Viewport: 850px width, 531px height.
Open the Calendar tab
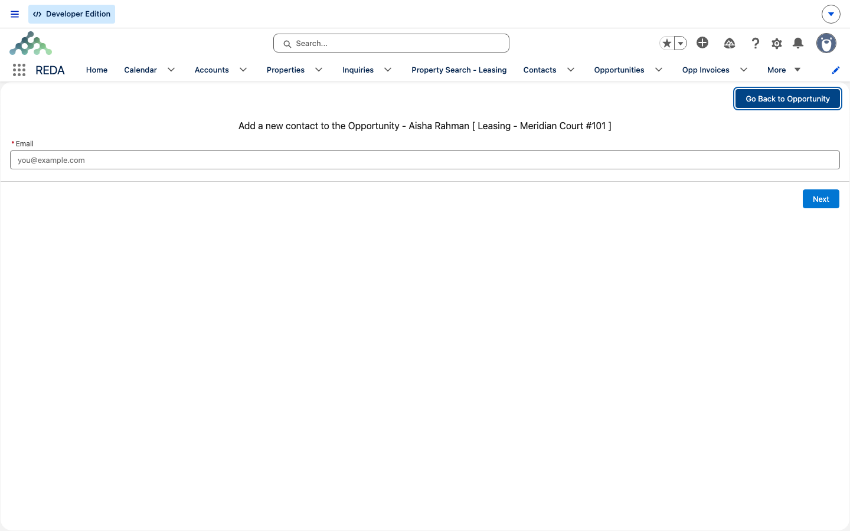tap(140, 70)
